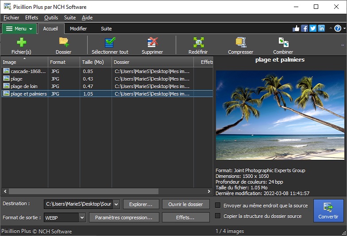Sort by the Image column header
This screenshot has width=347, height=236.
pos(25,62)
